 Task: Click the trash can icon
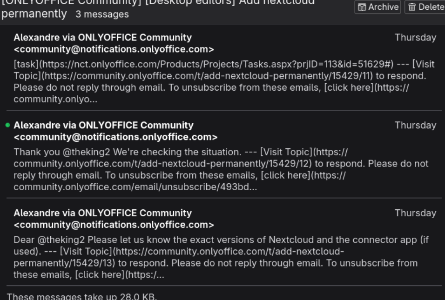pos(411,7)
